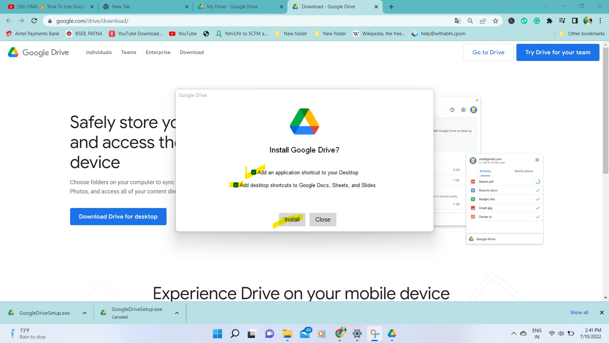609x343 pixels.
Task: Click scrollbar down arrow
Action: [606, 298]
